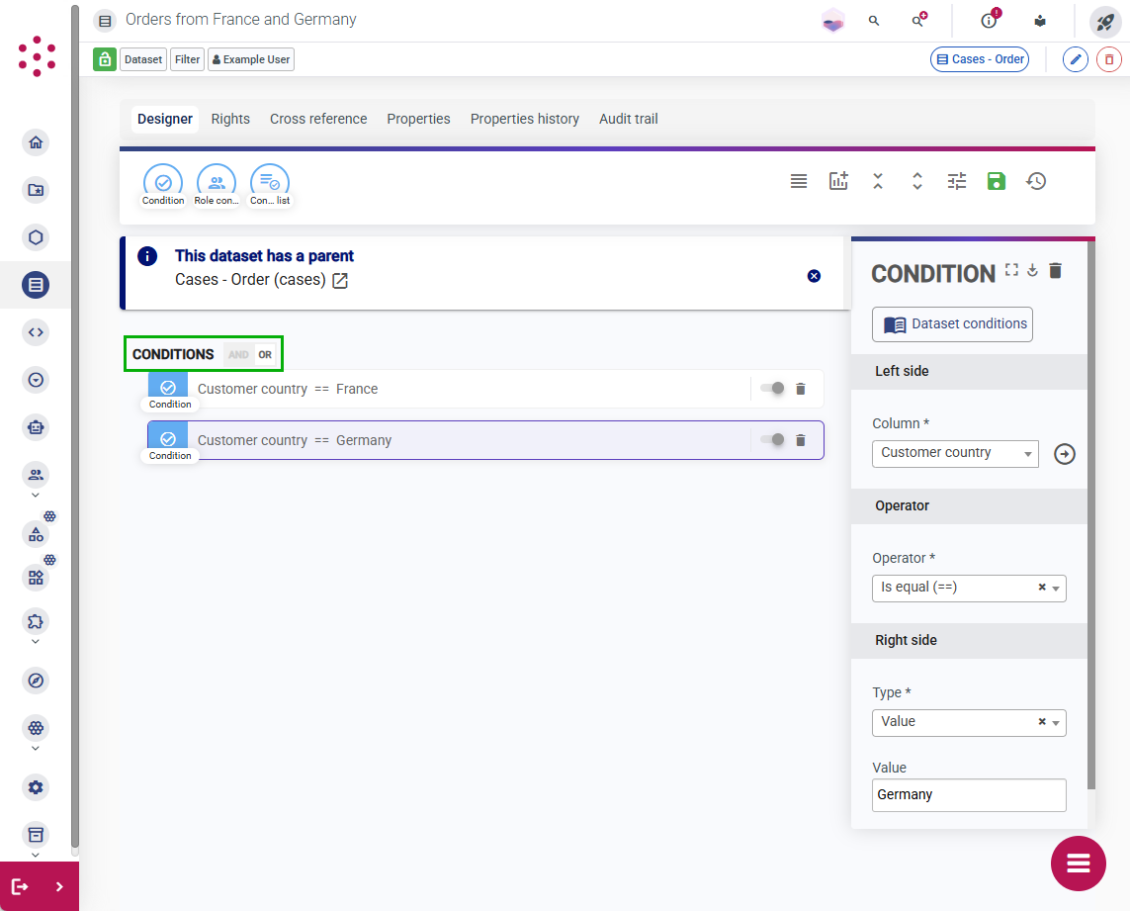Screen dimensions: 1130x911
Task: Switch conditions logic to OR
Action: coord(265,354)
